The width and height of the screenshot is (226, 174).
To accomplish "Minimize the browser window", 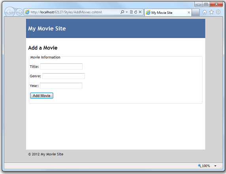I will point(199,4).
